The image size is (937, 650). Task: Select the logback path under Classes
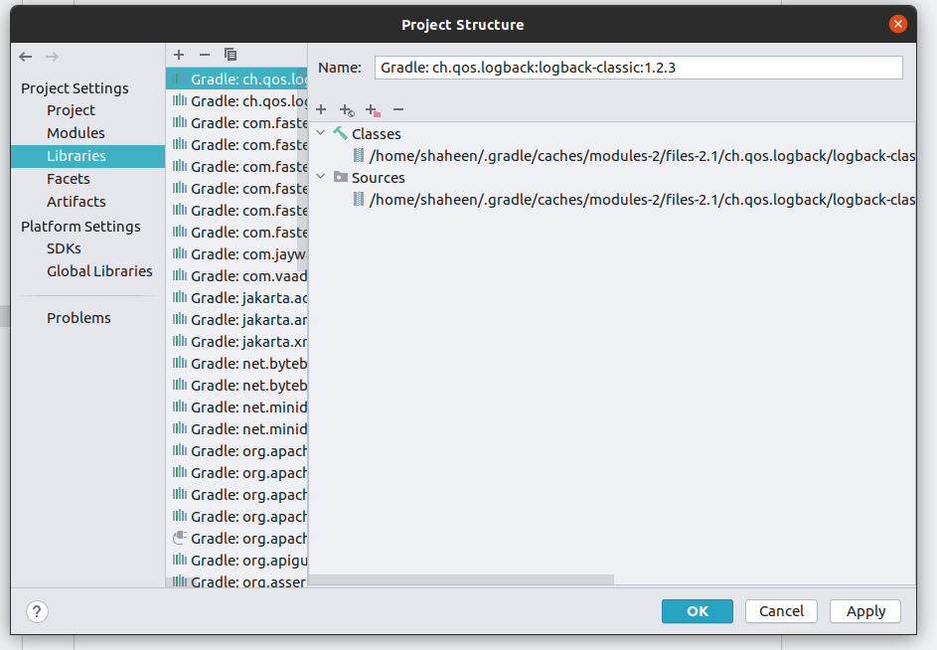[x=643, y=156]
